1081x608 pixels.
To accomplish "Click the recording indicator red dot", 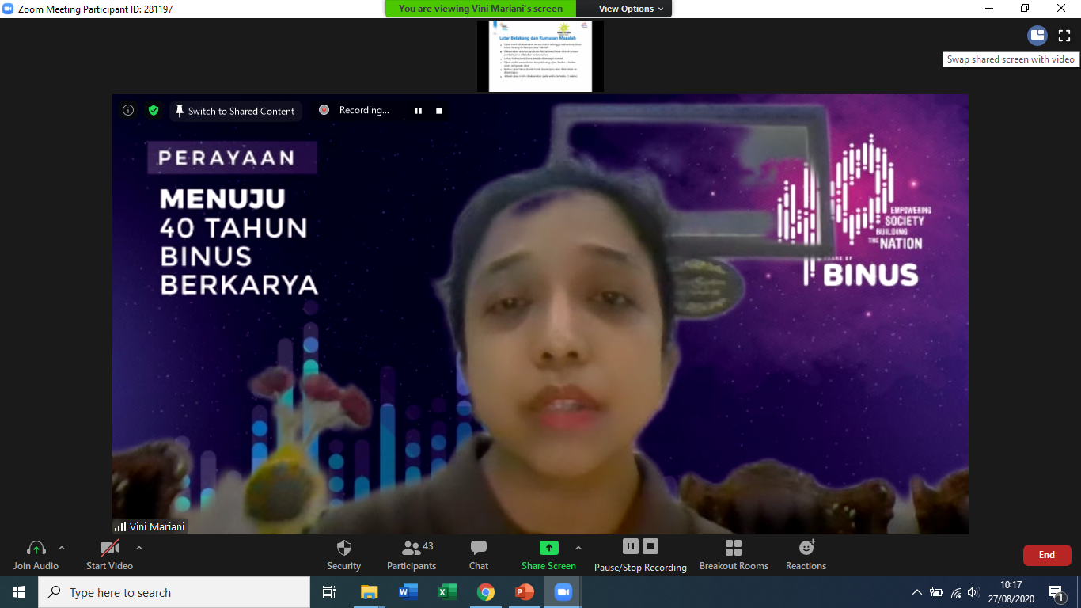I will [324, 110].
